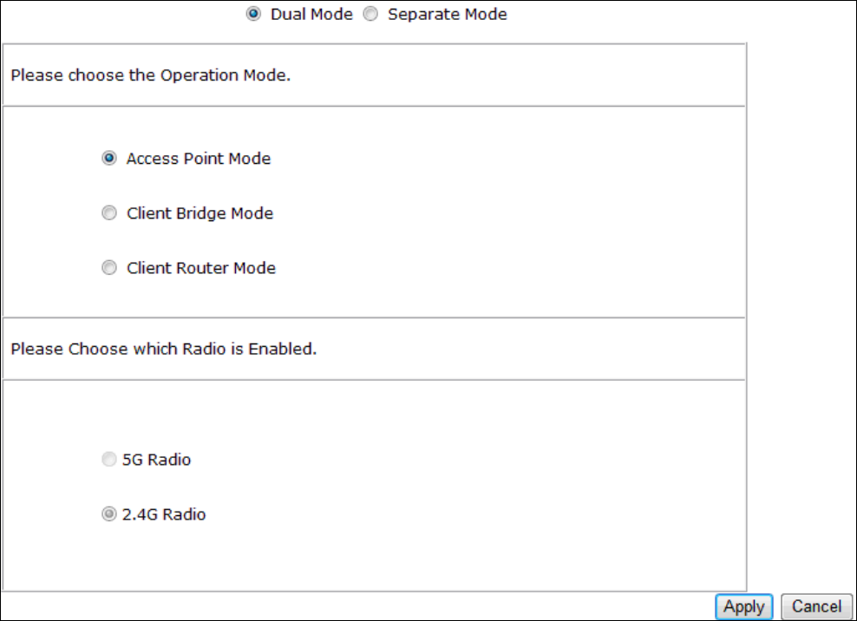Image resolution: width=857 pixels, height=621 pixels.
Task: Pick the Client Router Mode radio button
Action: coord(109,268)
